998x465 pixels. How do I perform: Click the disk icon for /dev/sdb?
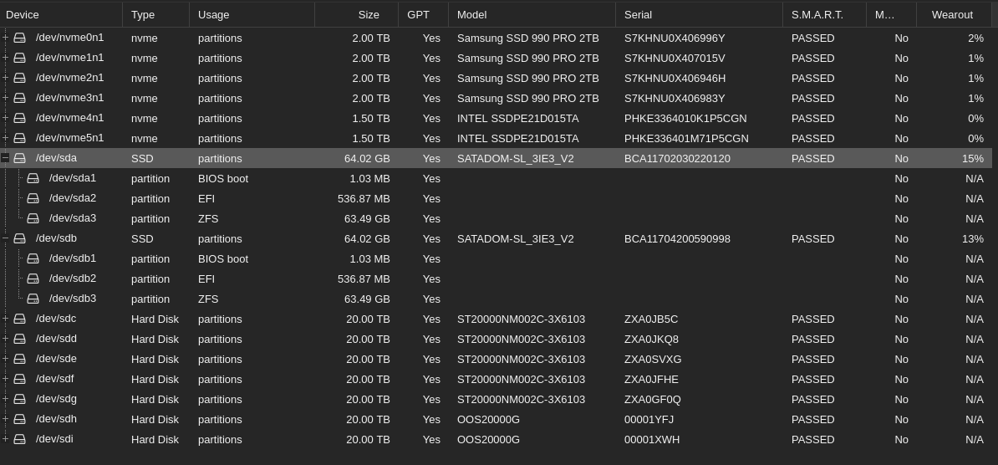(x=20, y=239)
